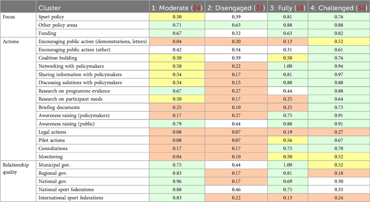Click Sport policy's 0.39 Disengaged cell
This screenshot has width=370, height=202.
(236, 17)
